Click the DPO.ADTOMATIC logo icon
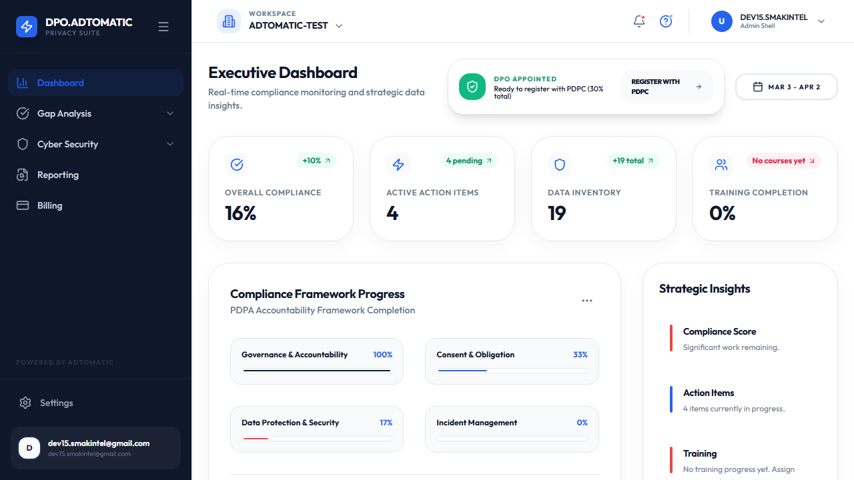This screenshot has width=854, height=480. [27, 26]
